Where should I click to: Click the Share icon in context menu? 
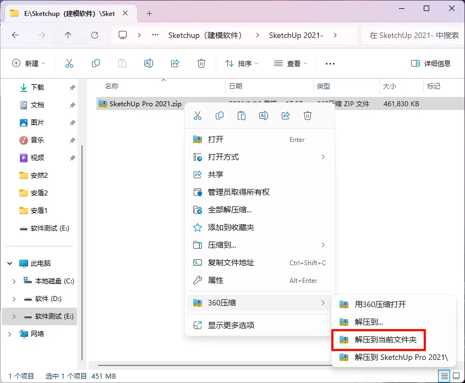click(x=286, y=116)
